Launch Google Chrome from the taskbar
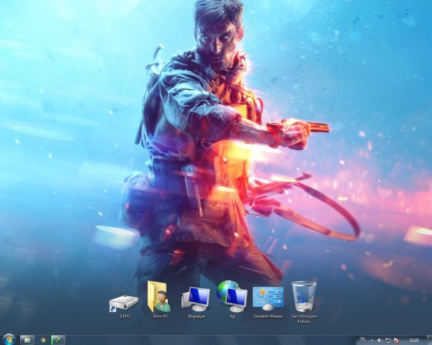 pyautogui.click(x=43, y=339)
